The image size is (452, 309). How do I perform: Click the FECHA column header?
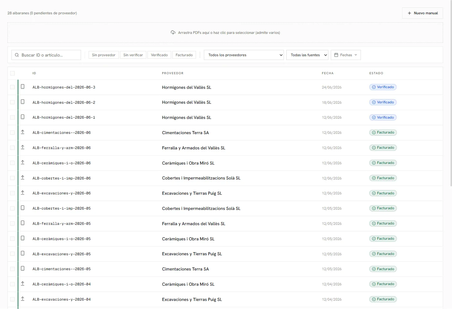(x=328, y=73)
